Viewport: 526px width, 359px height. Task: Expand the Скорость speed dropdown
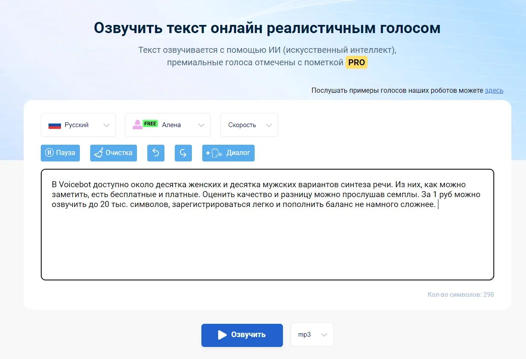pos(249,125)
